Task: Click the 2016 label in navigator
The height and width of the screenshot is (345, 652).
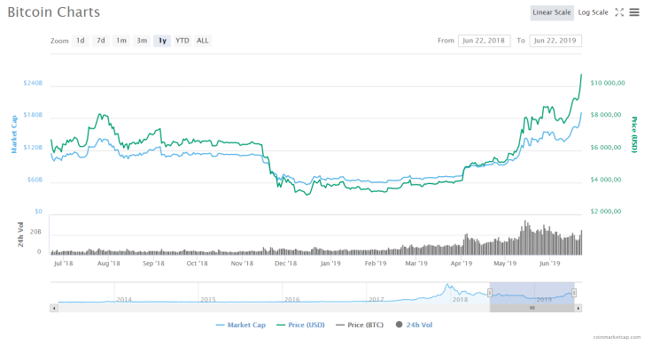Action: point(292,299)
